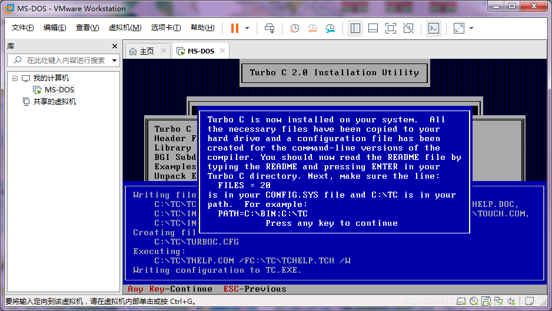This screenshot has height=311, width=552.
Task: Open the 文件(F) menu
Action: tap(22, 28)
